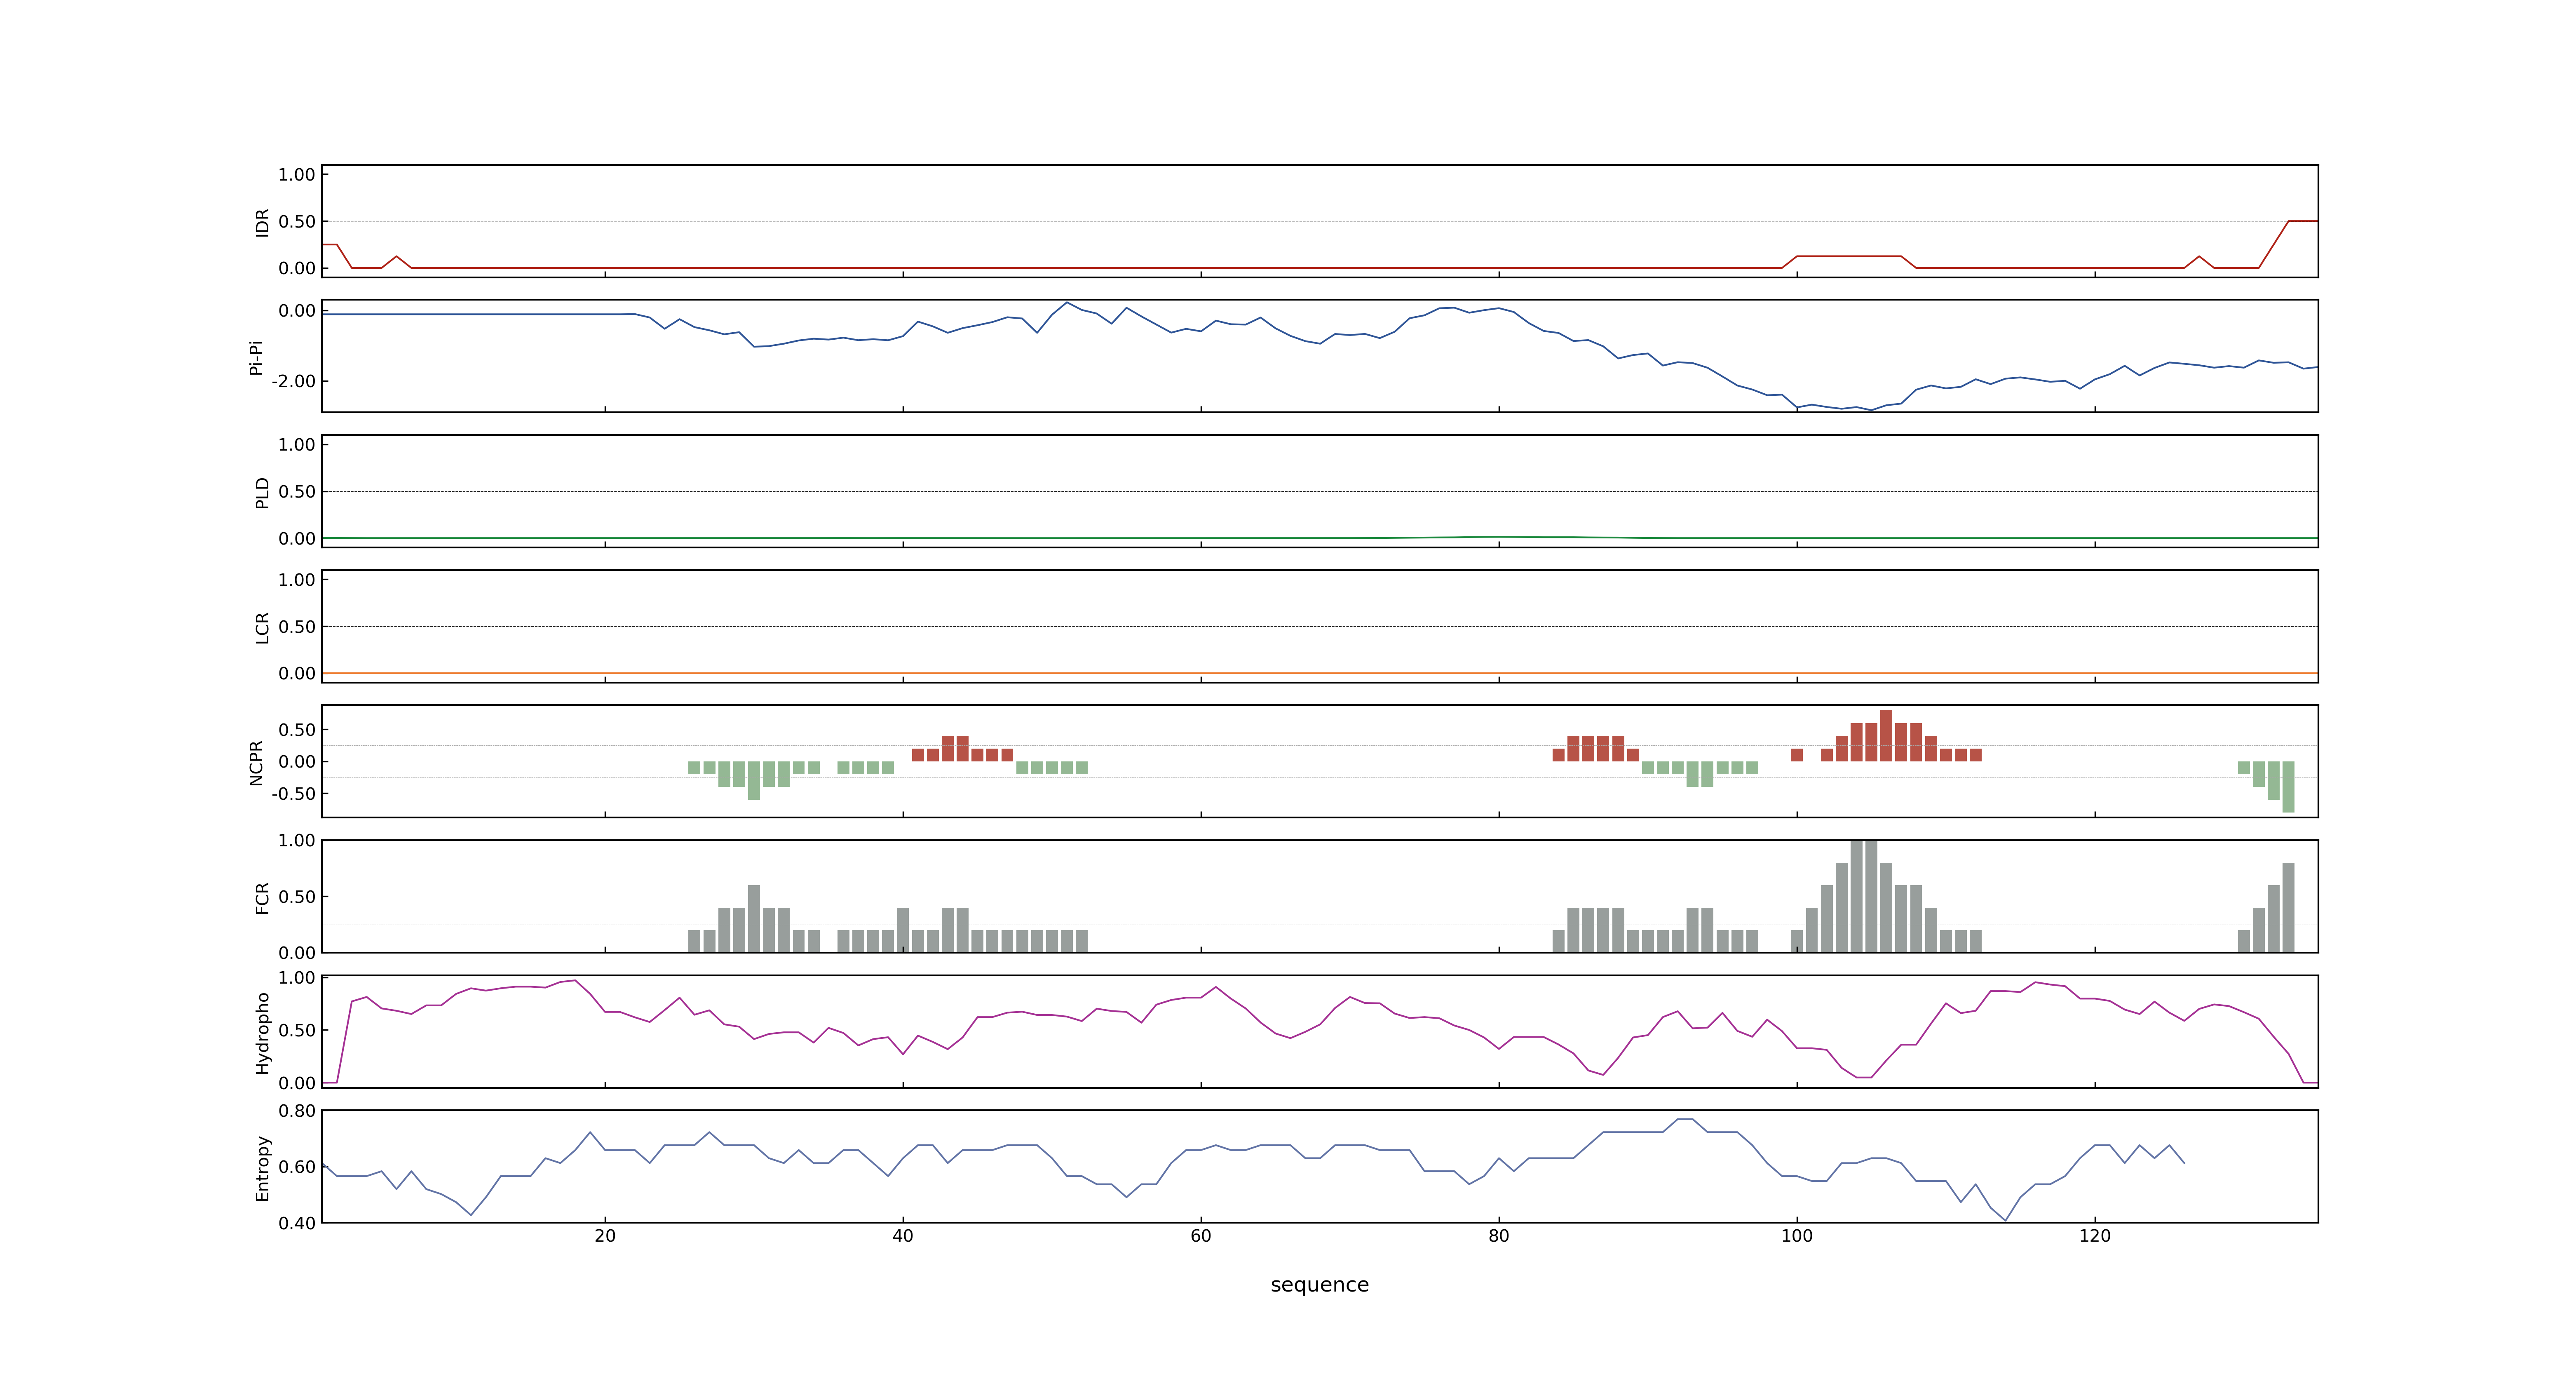The image size is (2576, 1374).
Task: Click the "FCR" y-axis label
Action: pyautogui.click(x=262, y=897)
